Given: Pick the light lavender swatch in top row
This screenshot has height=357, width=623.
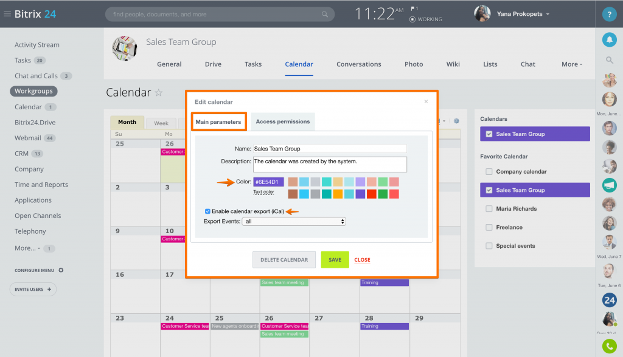Looking at the screenshot, I should (360, 182).
